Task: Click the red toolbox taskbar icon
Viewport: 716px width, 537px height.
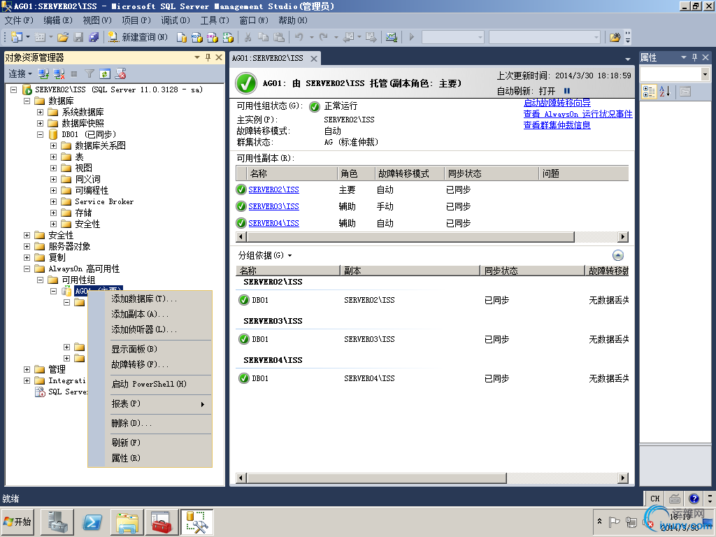Action: 162,522
